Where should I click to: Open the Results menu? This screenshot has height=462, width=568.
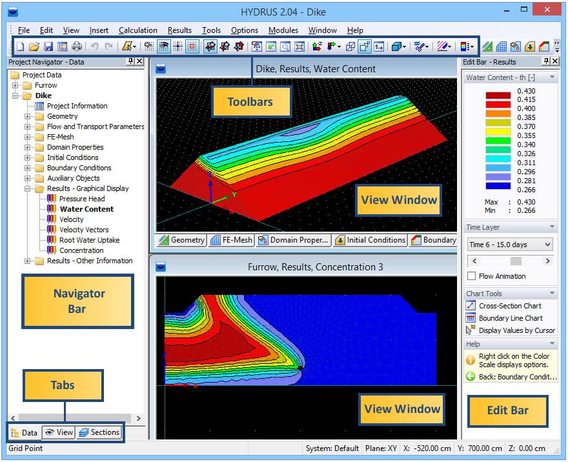pos(179,30)
